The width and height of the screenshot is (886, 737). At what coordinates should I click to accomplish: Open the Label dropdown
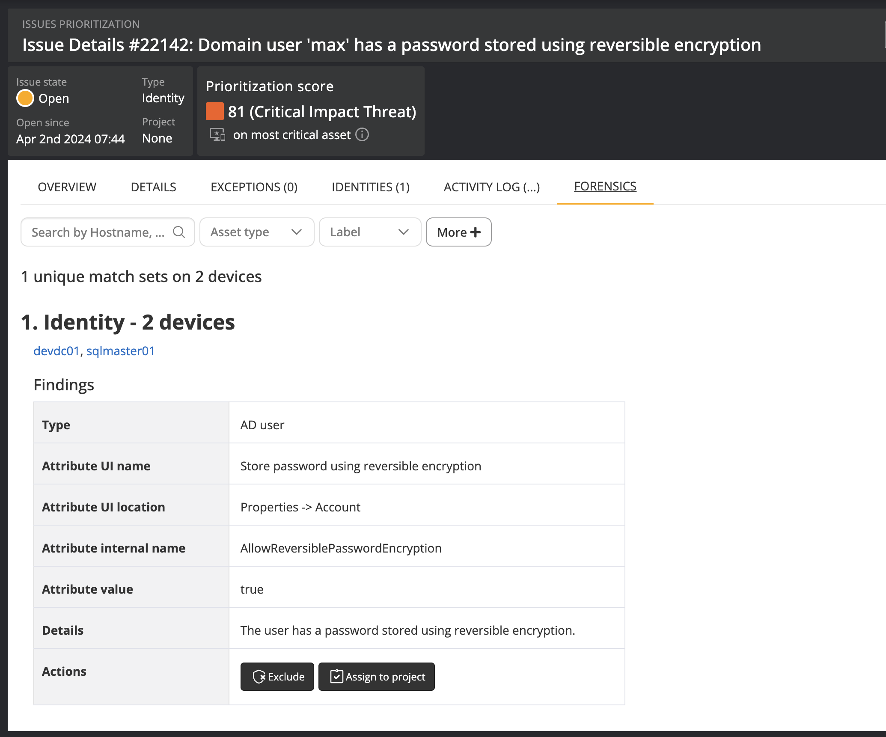[x=370, y=232]
